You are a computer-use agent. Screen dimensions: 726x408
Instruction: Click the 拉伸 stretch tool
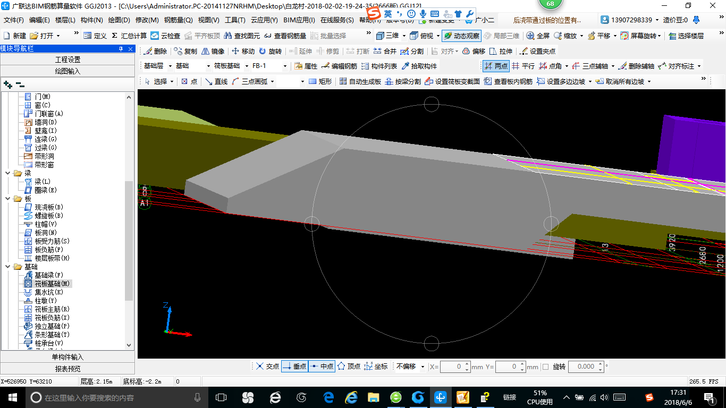tap(501, 52)
